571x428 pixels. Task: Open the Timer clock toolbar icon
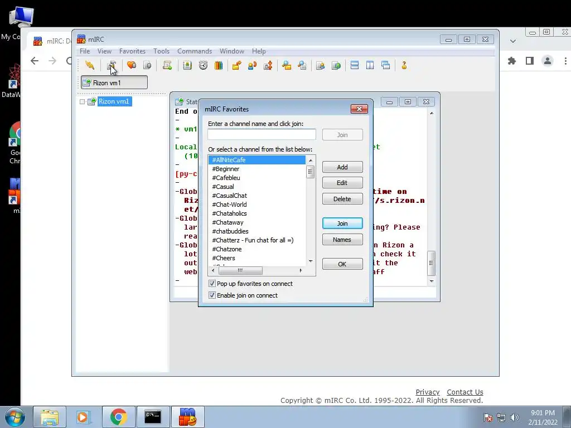(x=203, y=65)
